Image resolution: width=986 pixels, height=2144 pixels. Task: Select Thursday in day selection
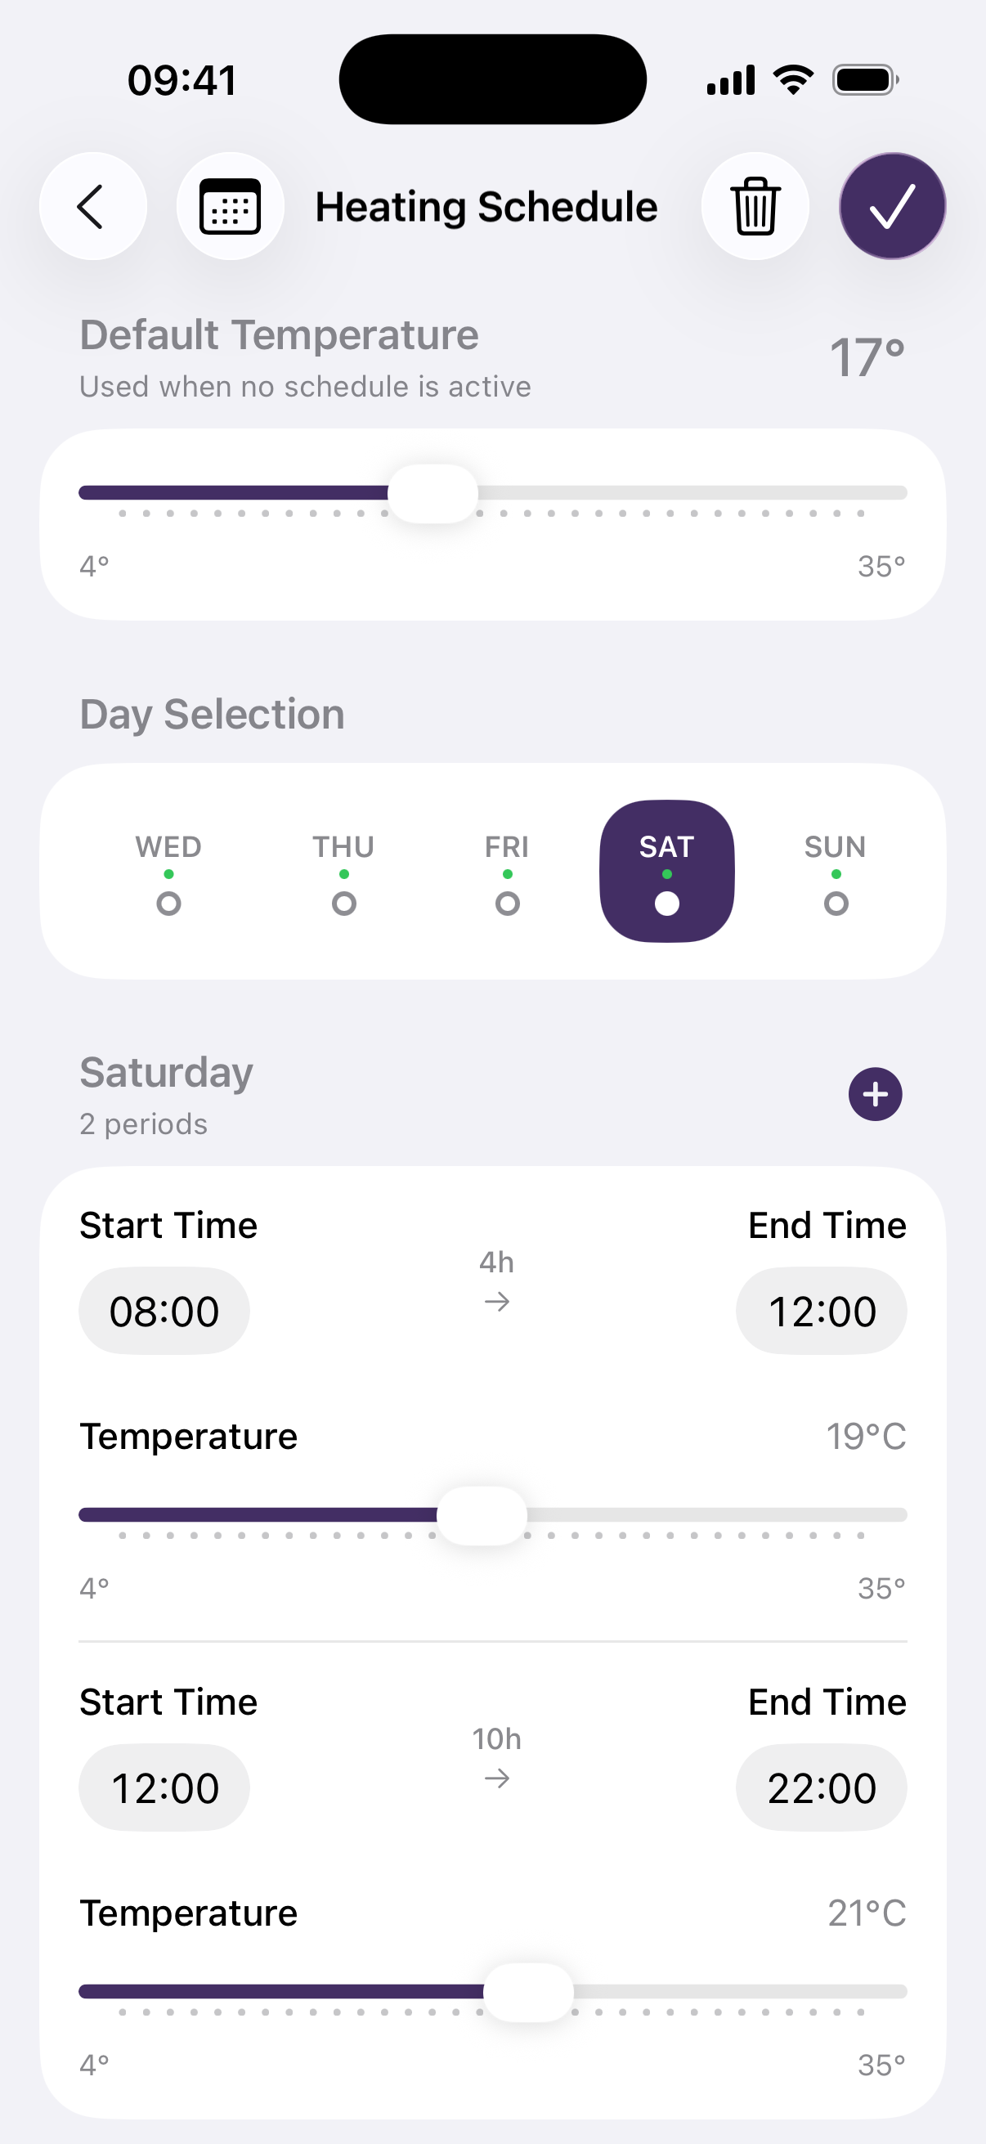coord(343,872)
